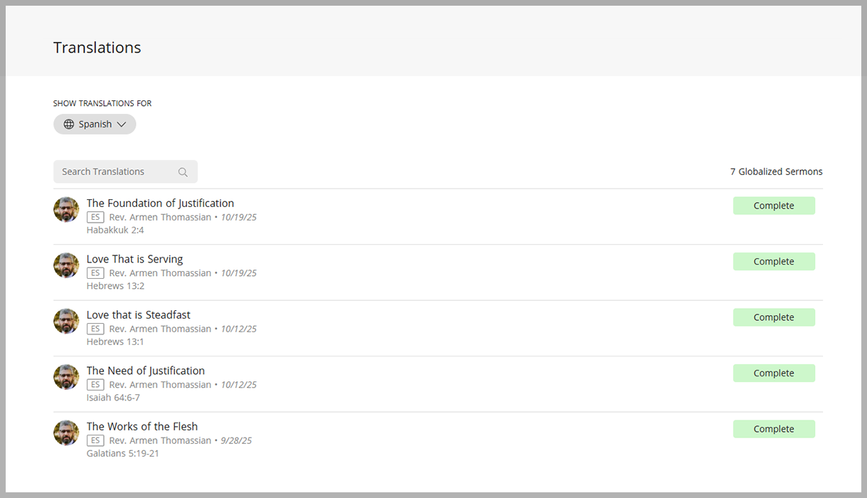The image size is (867, 498).
Task: Click the globe icon in language selector
Action: coord(69,124)
